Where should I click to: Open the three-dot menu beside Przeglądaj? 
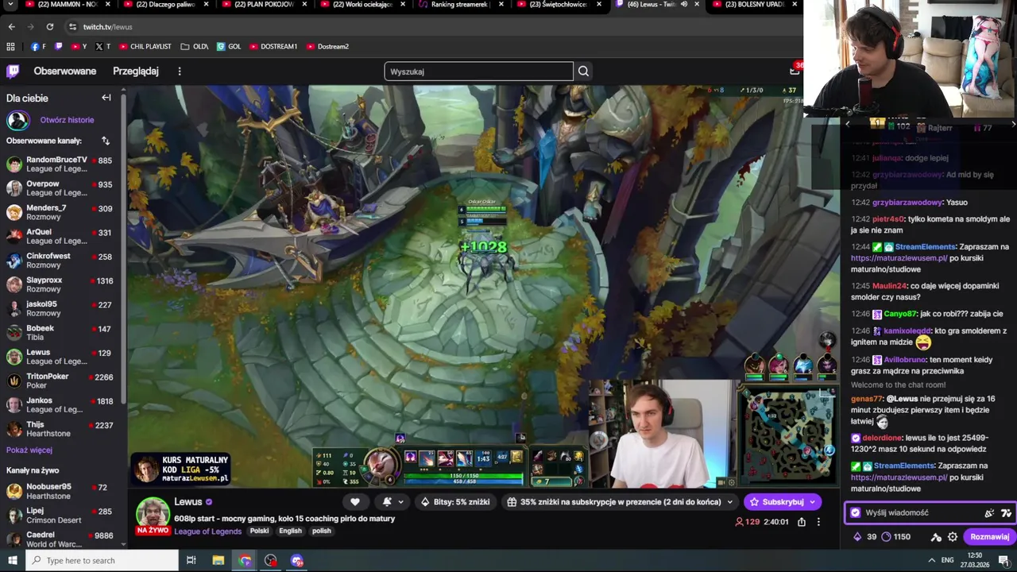pos(180,71)
